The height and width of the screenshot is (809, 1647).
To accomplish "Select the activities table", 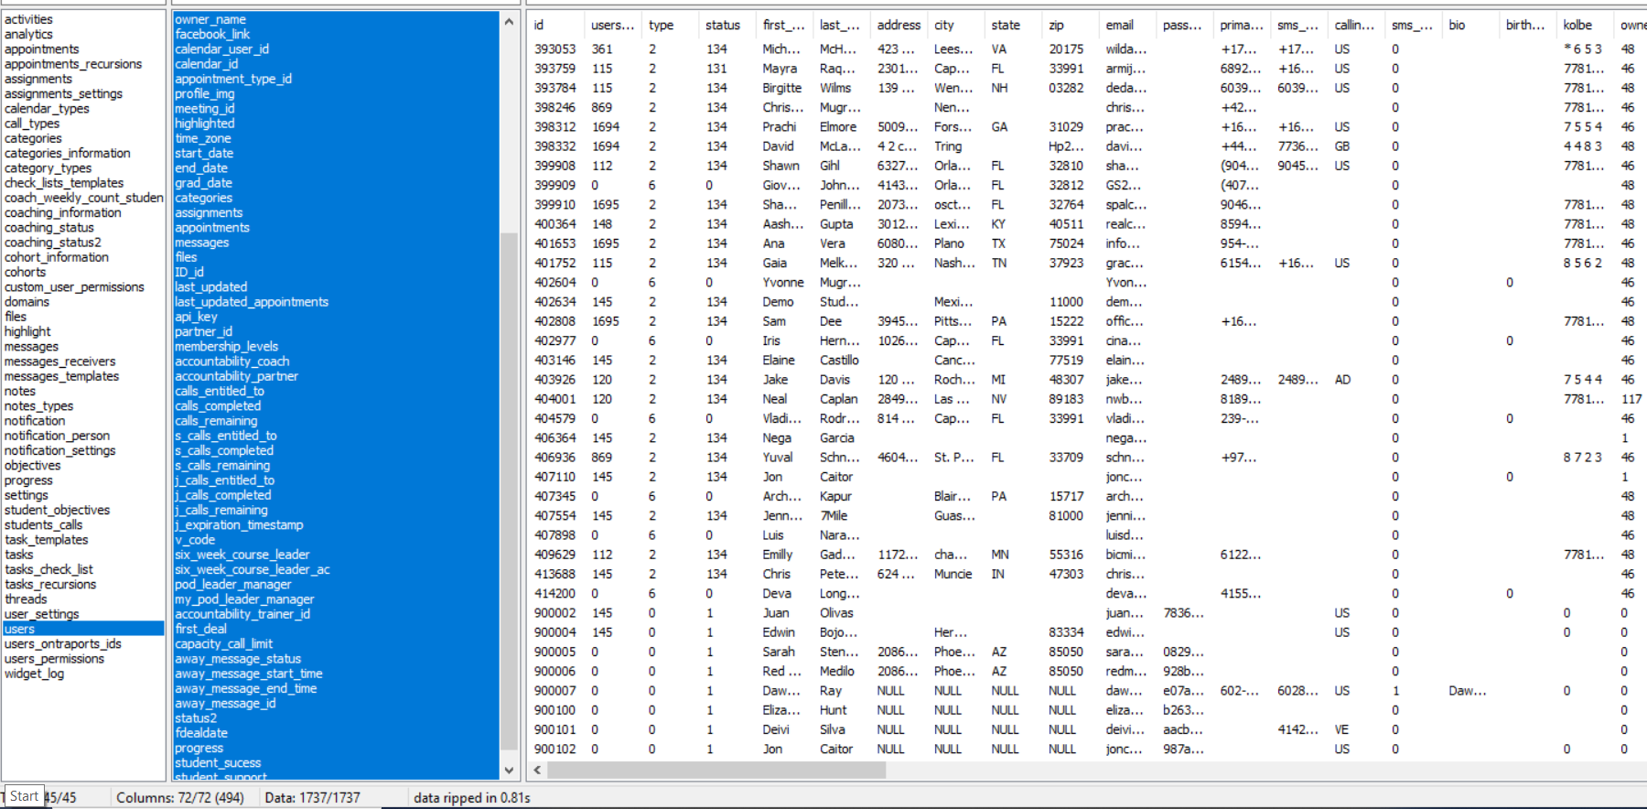I will (28, 19).
